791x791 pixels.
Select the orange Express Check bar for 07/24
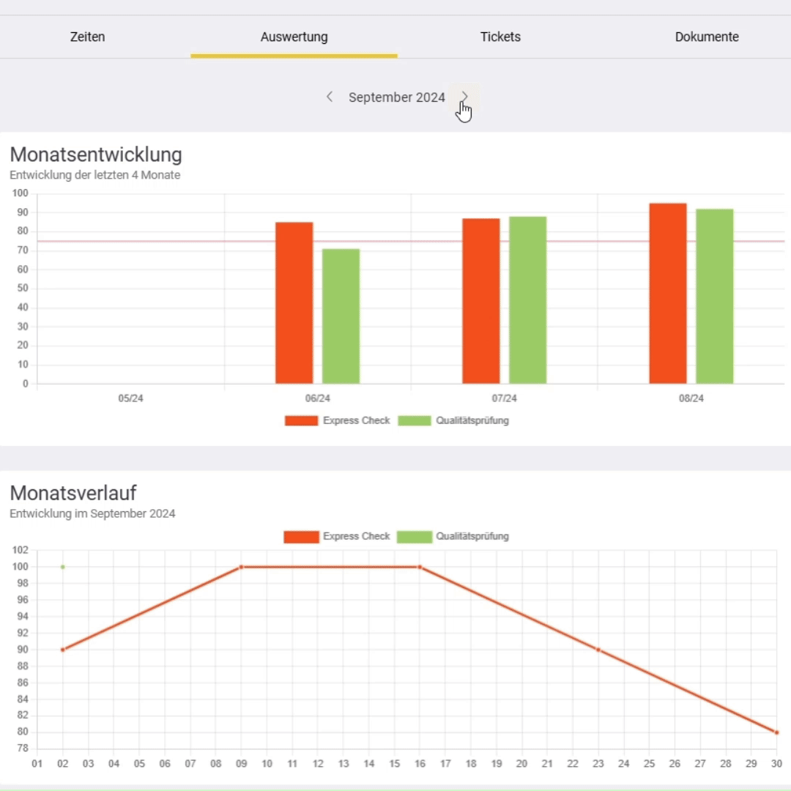[x=480, y=300]
